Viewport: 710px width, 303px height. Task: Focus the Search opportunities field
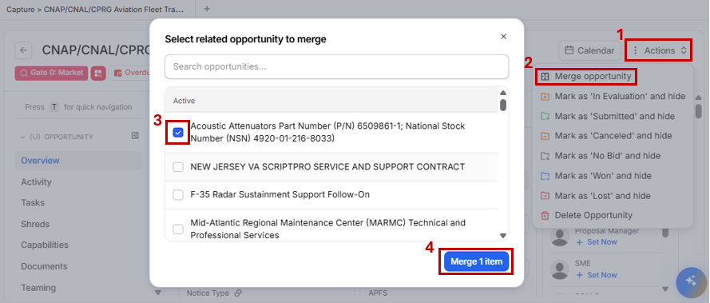point(337,66)
